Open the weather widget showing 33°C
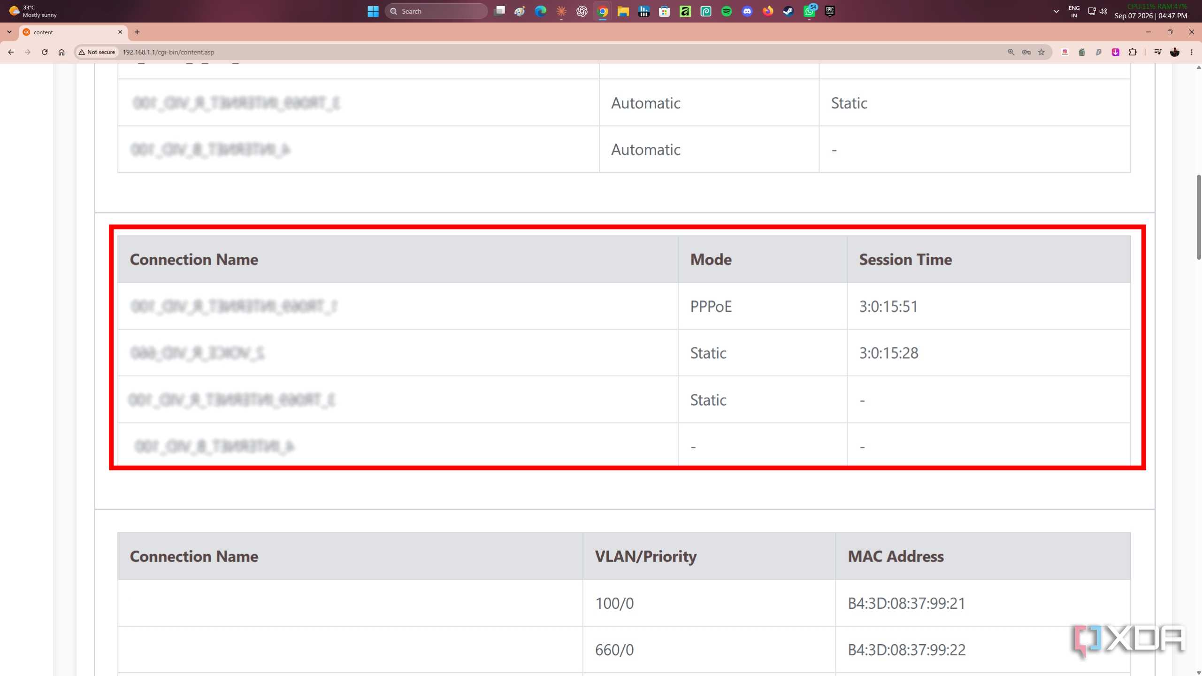The image size is (1202, 676). (34, 11)
